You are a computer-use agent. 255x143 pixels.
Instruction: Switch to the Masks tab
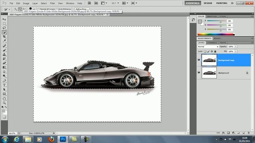pos(217,39)
